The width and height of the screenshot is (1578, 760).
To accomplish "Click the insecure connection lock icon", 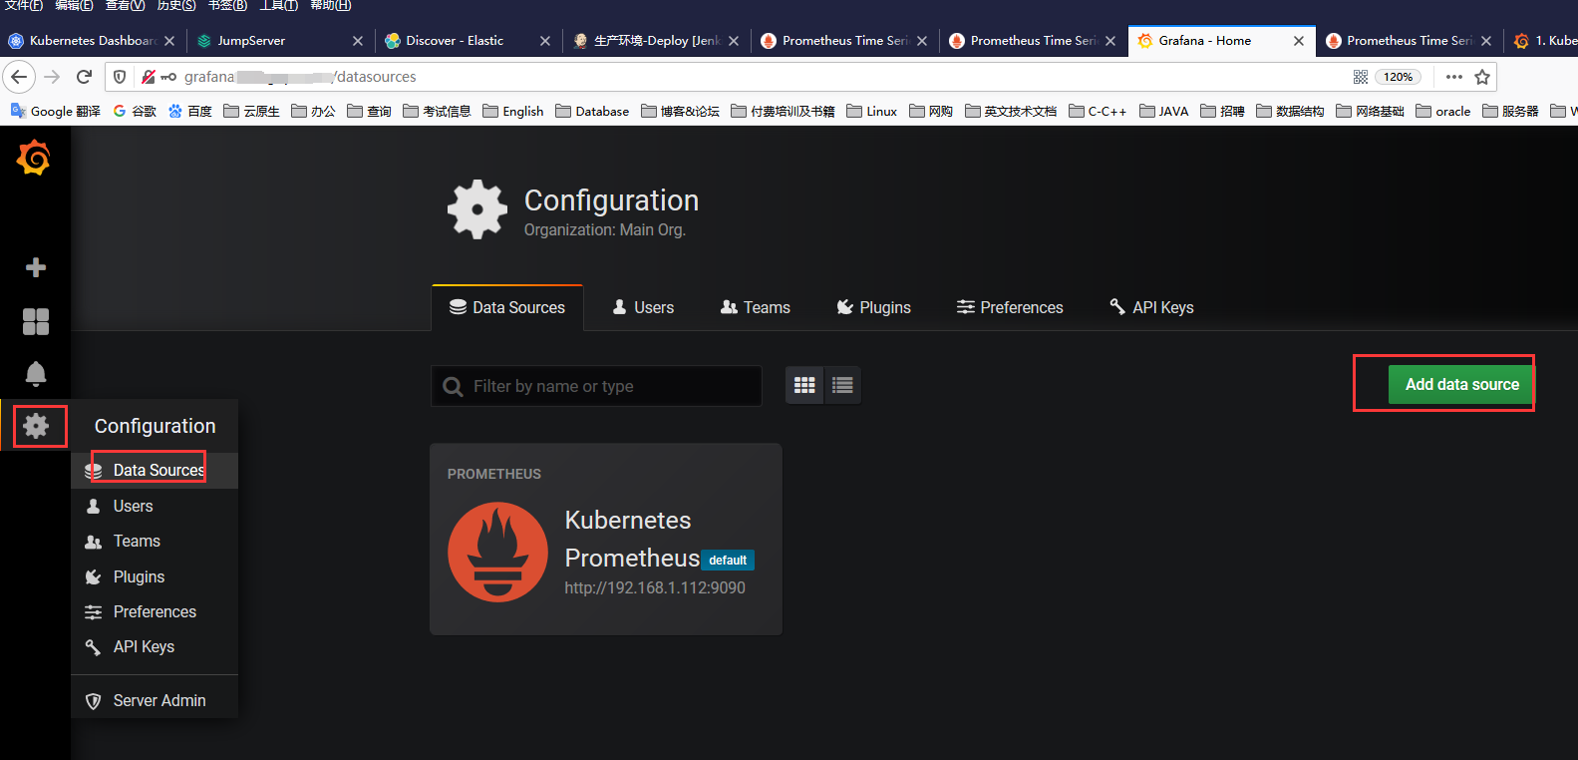I will point(148,77).
